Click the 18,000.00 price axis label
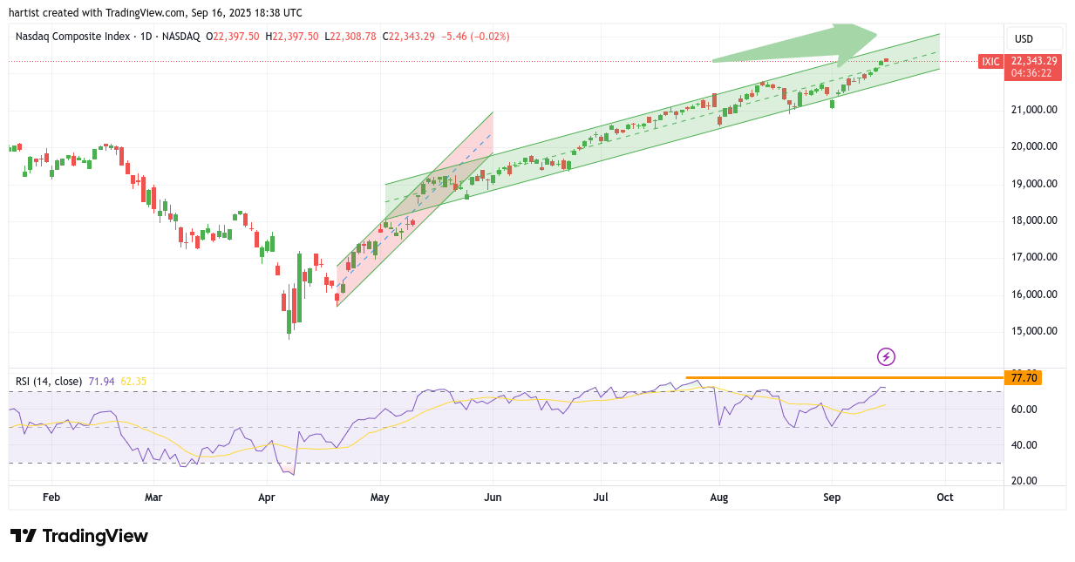The image size is (1075, 562). click(1034, 220)
